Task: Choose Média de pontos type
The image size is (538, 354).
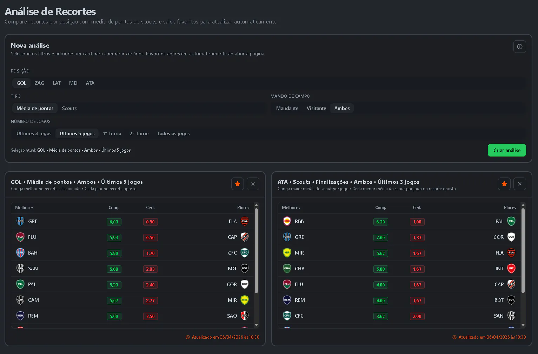Action: point(35,108)
